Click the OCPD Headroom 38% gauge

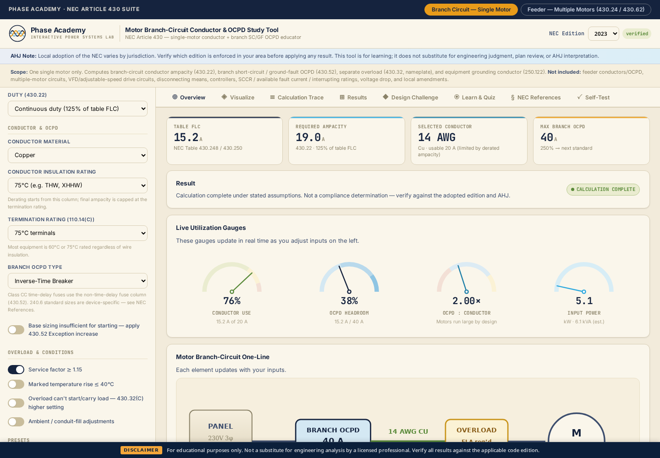click(349, 292)
